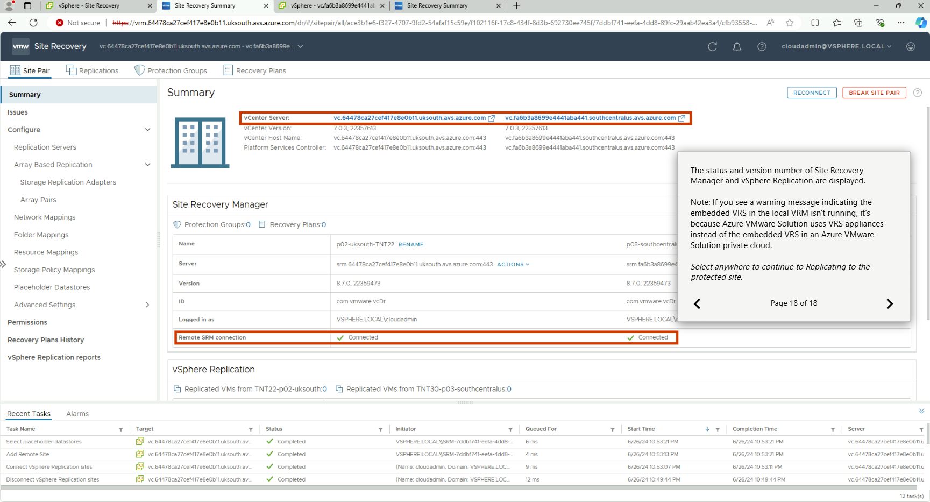The height and width of the screenshot is (502, 930).
Task: Open browser collections icon
Action: pyautogui.click(x=858, y=23)
